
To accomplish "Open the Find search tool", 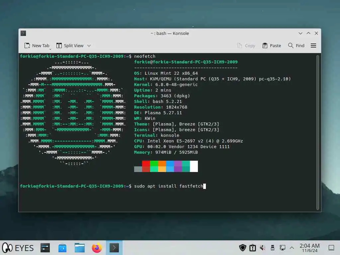I will [x=296, y=45].
